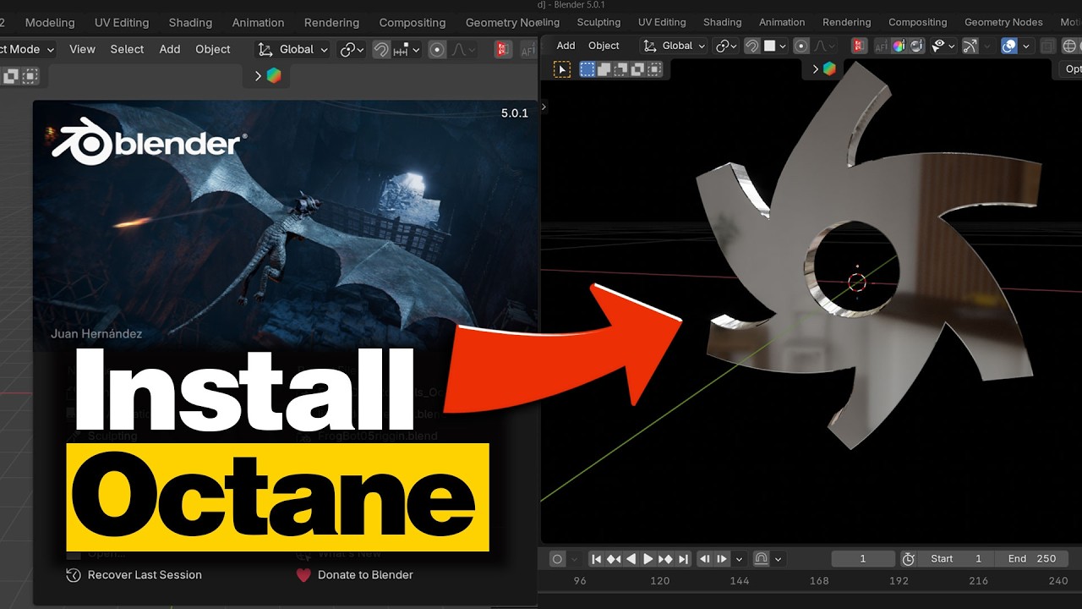Toggle viewport overlays in right window

1008,46
